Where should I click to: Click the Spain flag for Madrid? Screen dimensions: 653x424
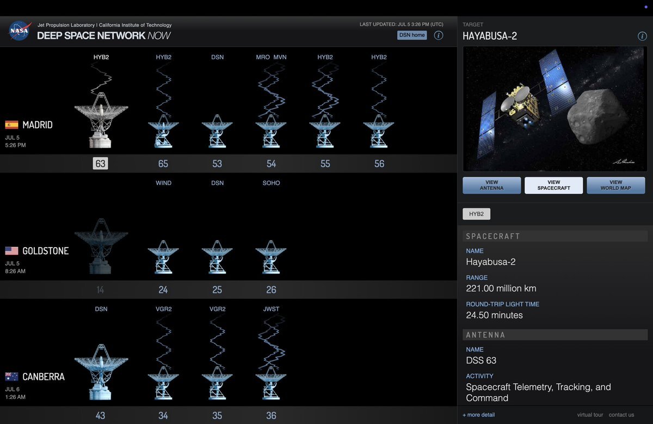click(11, 125)
